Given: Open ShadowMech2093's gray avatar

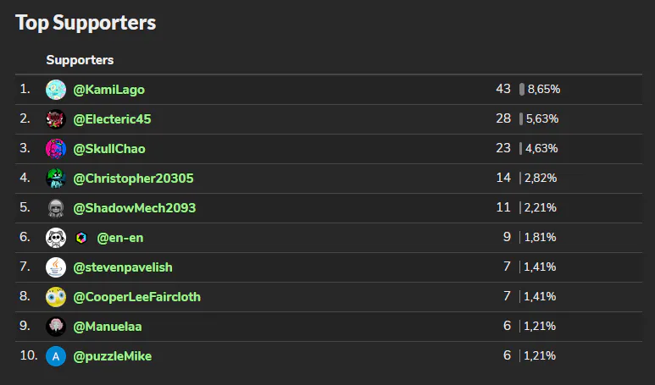Looking at the screenshot, I should tap(56, 208).
